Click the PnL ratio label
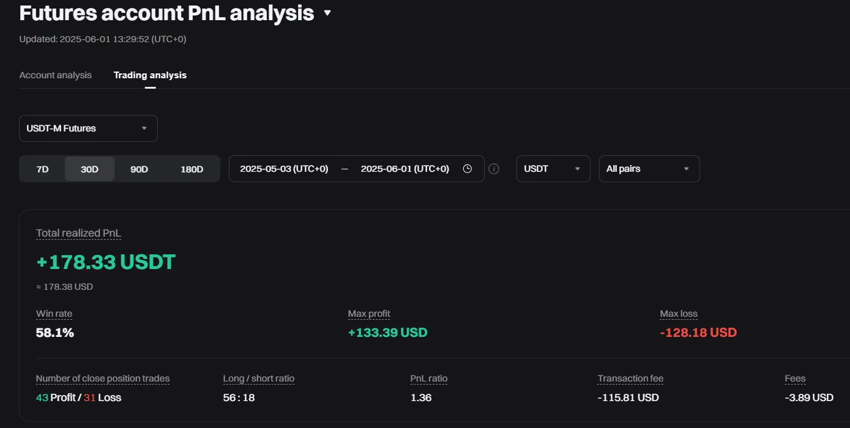 pyautogui.click(x=428, y=378)
